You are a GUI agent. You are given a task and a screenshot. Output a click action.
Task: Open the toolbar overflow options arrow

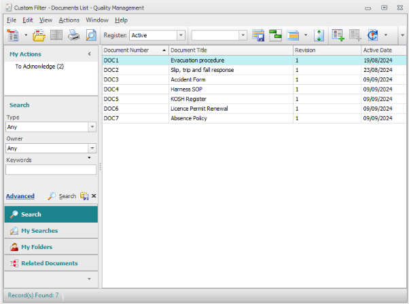click(x=402, y=35)
